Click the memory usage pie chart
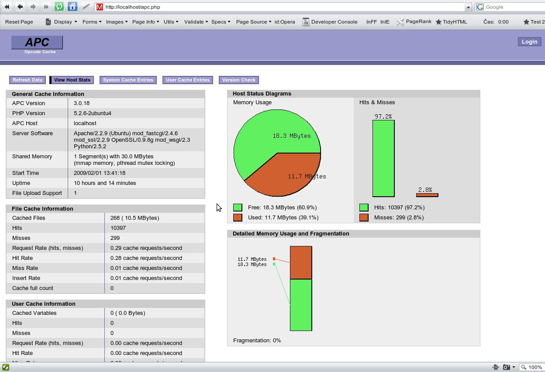 (277, 153)
